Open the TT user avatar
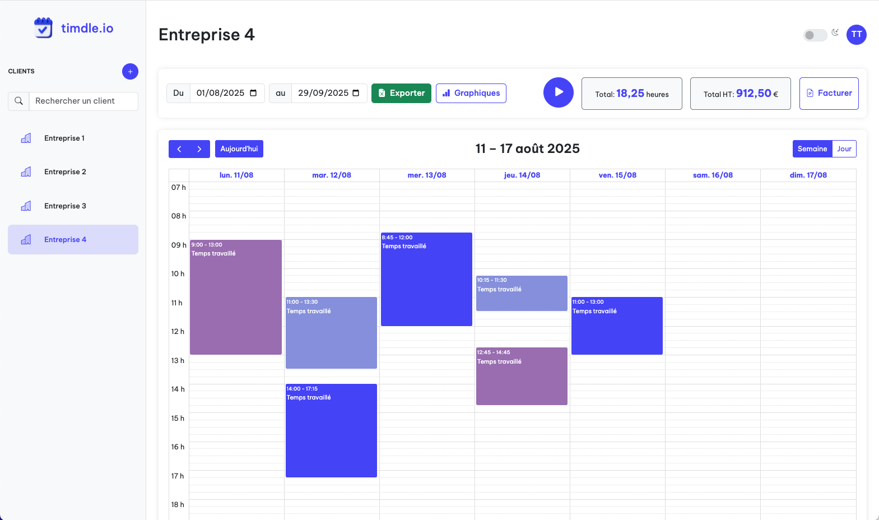Screen dimensions: 879x520 [856, 35]
